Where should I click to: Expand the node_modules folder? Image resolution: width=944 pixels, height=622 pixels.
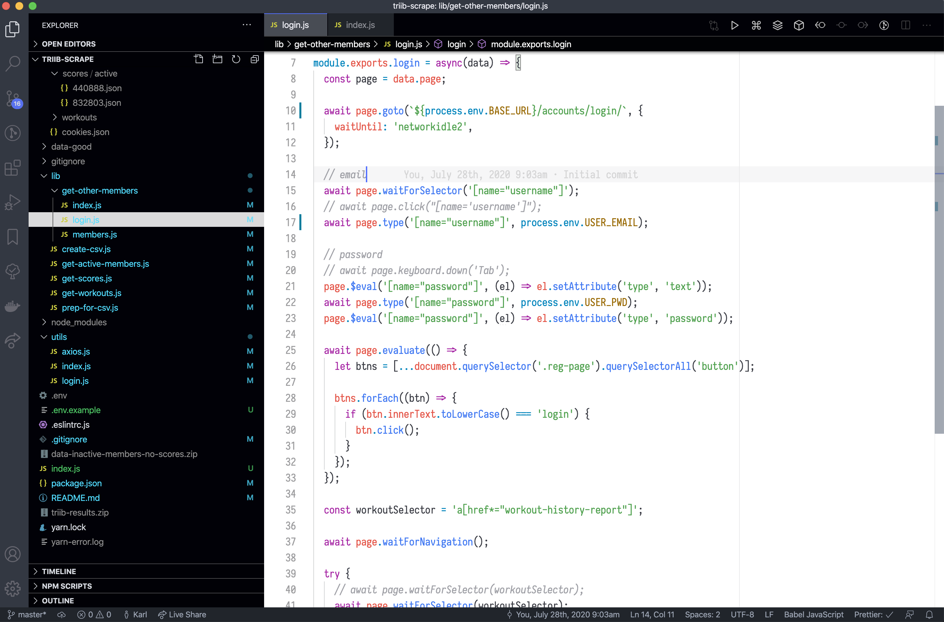(79, 323)
